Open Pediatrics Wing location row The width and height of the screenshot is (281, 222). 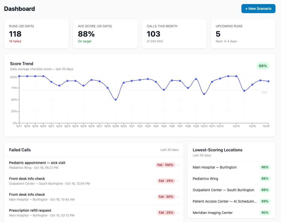click(231, 179)
